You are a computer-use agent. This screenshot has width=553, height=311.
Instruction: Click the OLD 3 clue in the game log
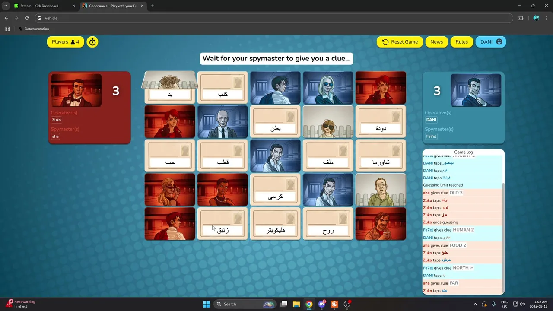tap(456, 193)
